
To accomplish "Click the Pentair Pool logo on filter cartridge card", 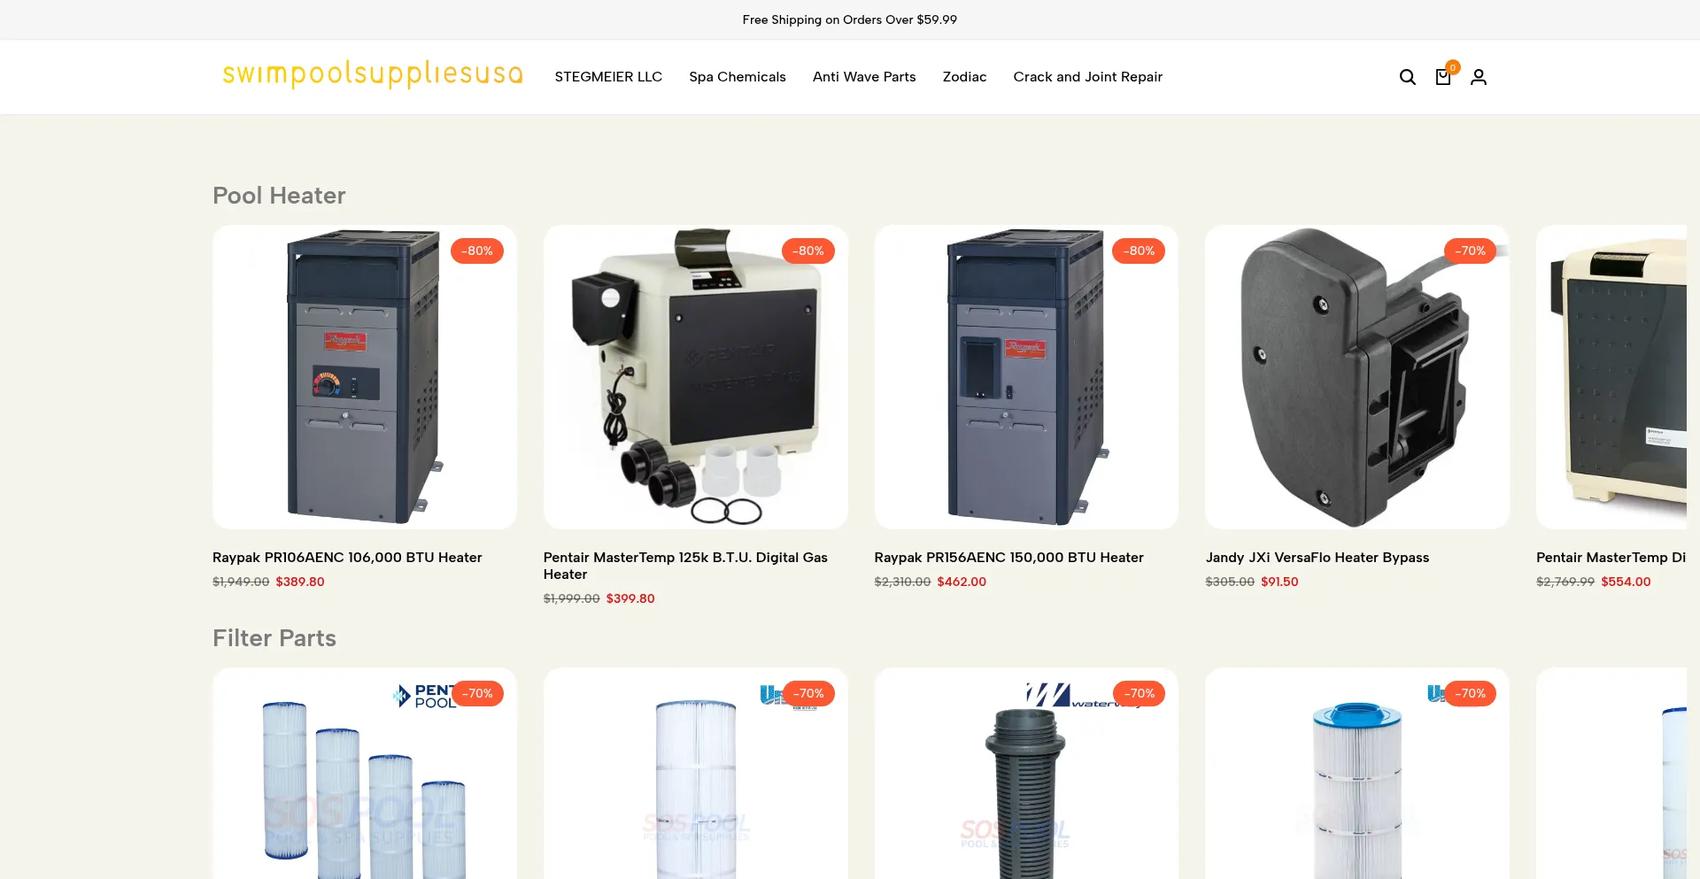I will click(x=425, y=696).
